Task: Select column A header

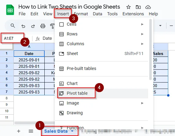Action: 29,46
